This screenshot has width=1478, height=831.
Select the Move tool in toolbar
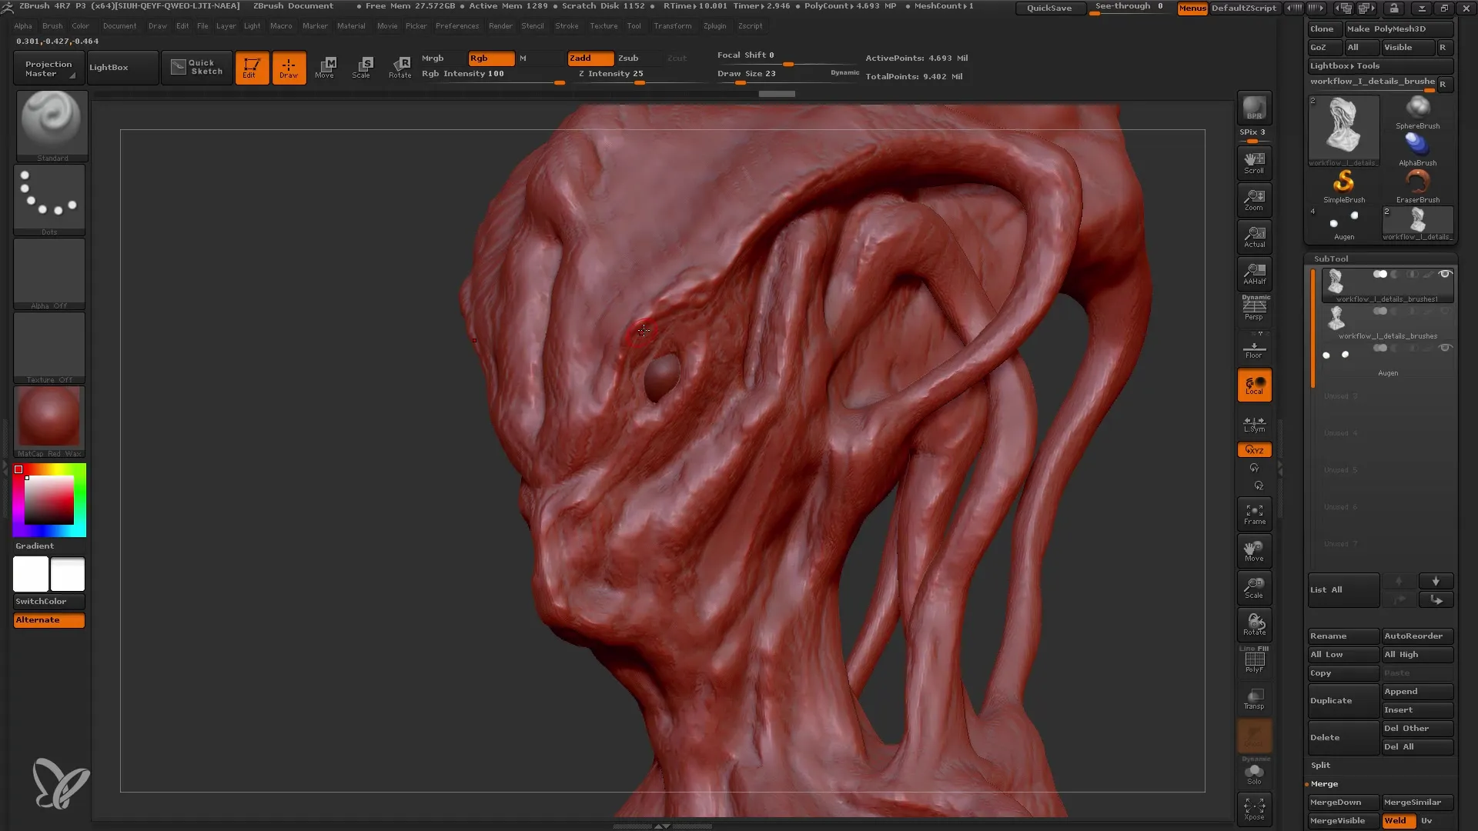[x=325, y=67]
